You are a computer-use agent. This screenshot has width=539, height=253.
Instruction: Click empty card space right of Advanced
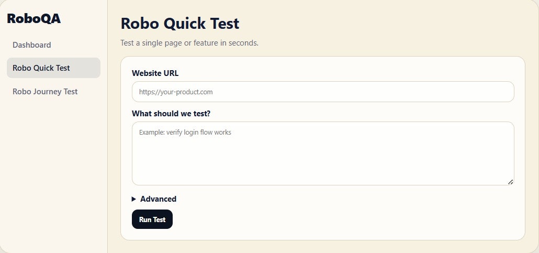(x=340, y=199)
